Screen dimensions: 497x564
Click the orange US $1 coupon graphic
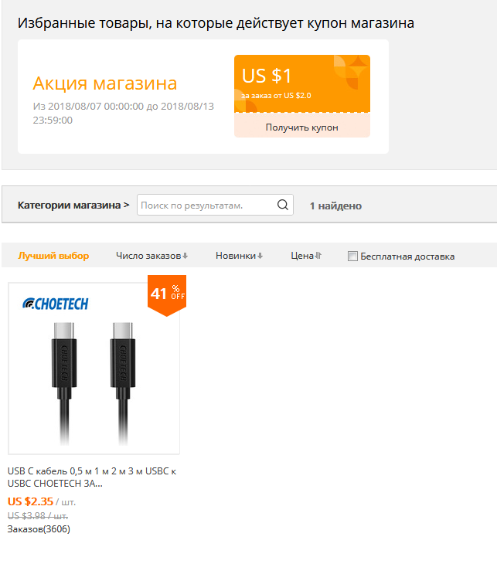tap(302, 83)
